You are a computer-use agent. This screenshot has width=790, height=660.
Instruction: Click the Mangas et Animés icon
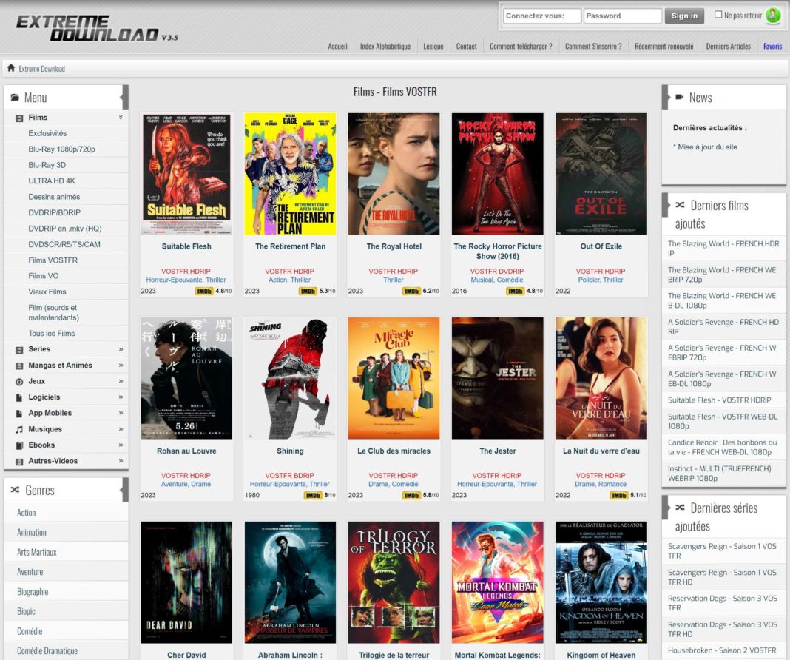[19, 366]
